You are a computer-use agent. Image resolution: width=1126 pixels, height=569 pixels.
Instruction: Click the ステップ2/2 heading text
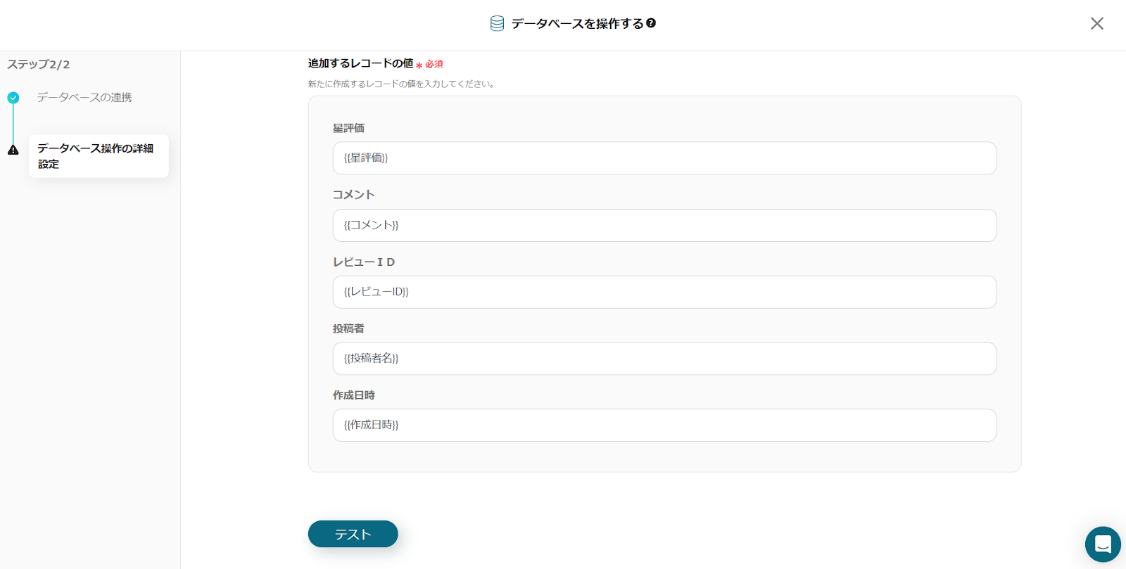39,65
